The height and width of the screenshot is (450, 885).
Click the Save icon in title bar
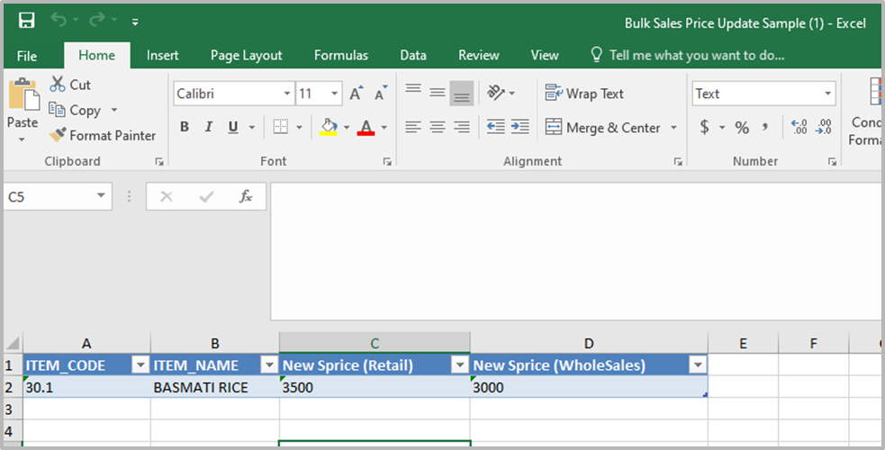27,21
